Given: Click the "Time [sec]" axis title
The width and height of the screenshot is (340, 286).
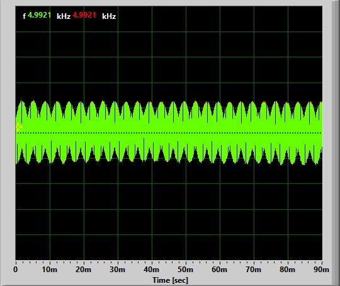Looking at the screenshot, I should 170,280.
